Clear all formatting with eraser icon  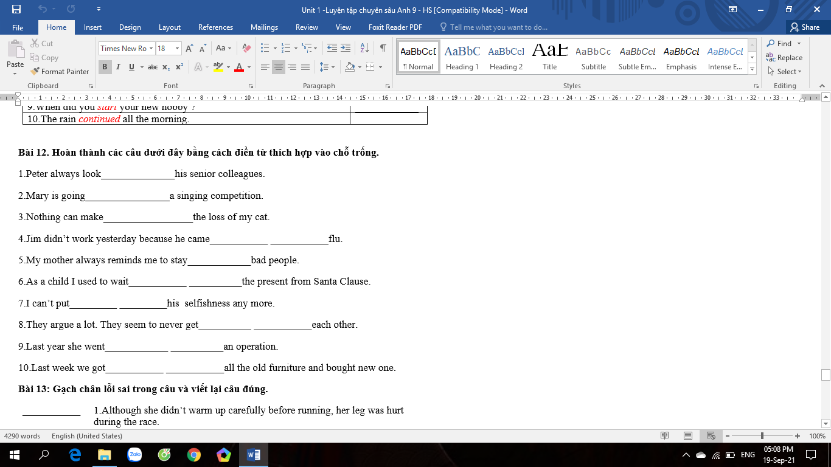click(x=246, y=49)
